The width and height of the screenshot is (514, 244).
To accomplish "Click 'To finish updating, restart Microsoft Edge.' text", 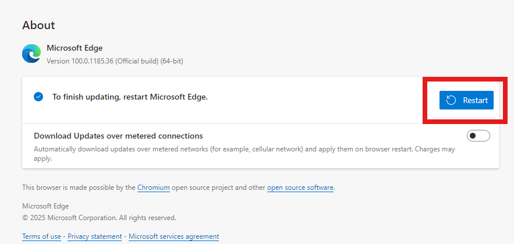I will 130,97.
